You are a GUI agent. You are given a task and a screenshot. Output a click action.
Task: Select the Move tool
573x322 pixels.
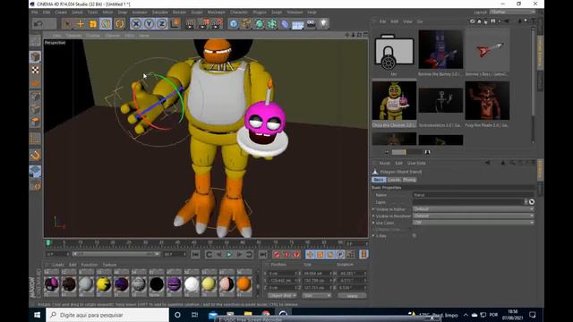pos(80,24)
